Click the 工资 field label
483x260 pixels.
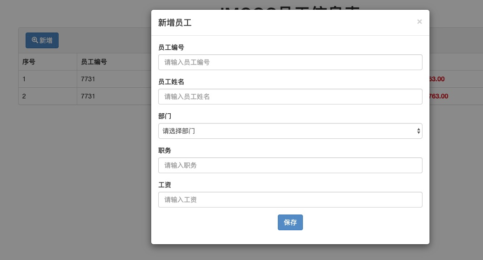click(165, 185)
